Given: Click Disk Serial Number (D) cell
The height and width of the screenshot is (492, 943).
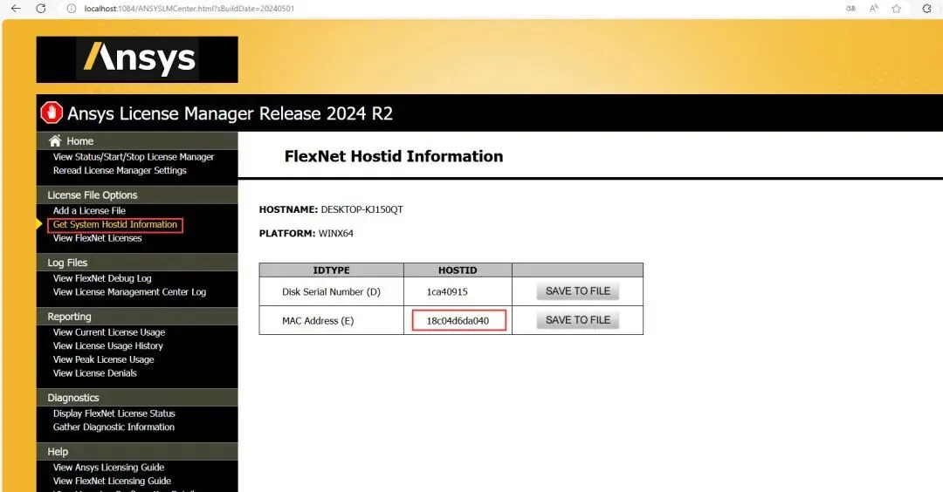Looking at the screenshot, I should 332,292.
